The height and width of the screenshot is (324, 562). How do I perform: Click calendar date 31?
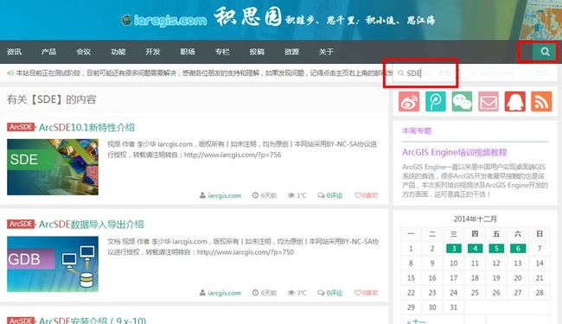454,308
